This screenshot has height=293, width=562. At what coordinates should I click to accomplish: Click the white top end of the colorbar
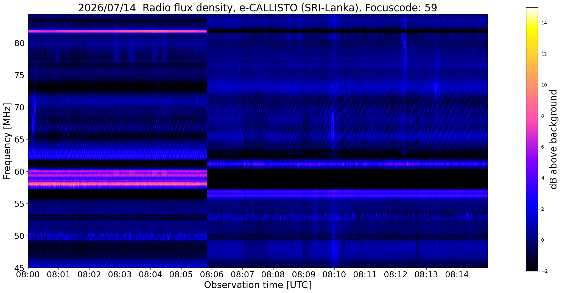[x=532, y=9]
